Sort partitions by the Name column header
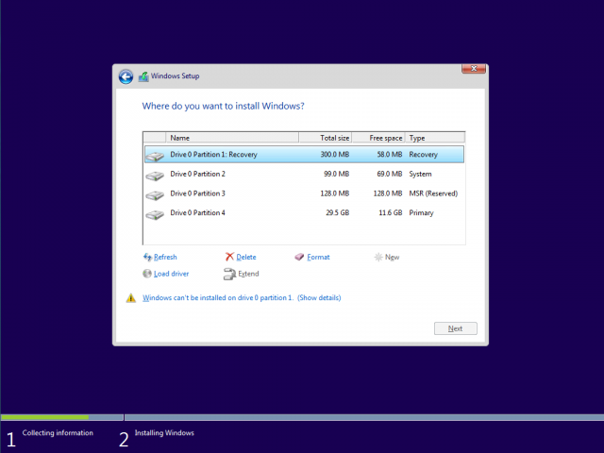Image resolution: width=604 pixels, height=453 pixels. 231,138
